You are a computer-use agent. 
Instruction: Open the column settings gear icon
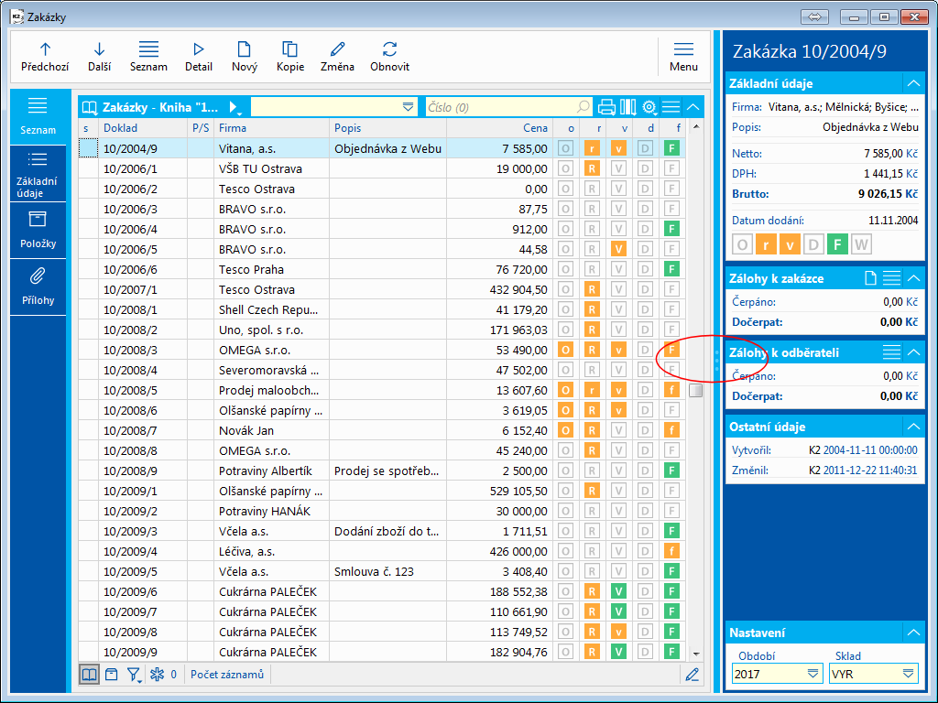click(649, 107)
